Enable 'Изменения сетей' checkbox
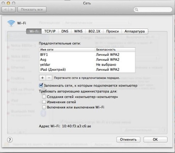This screenshot has height=153, width=175. point(44,102)
